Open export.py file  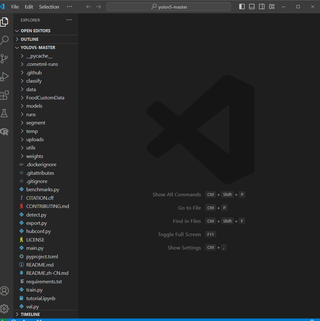(x=46, y=223)
